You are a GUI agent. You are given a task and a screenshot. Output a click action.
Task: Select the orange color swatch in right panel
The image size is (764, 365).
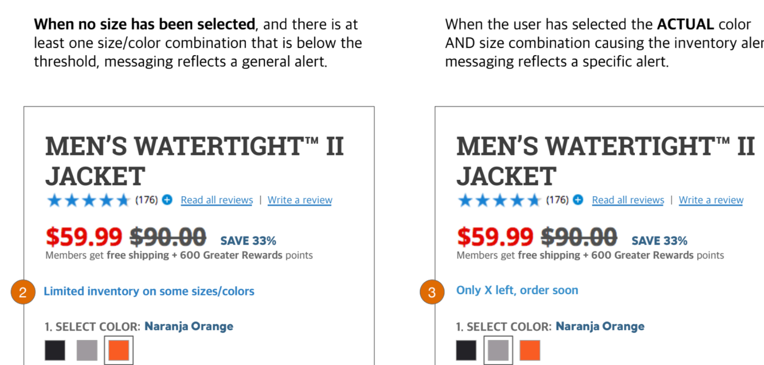click(530, 350)
